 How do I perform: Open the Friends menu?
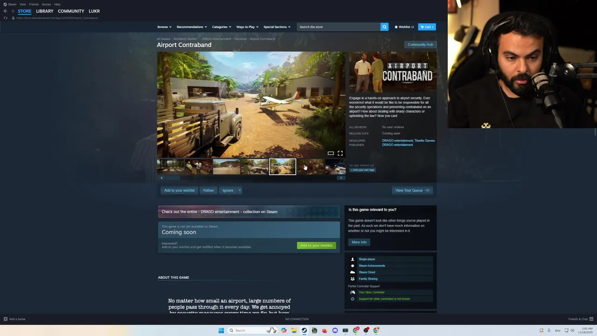tap(34, 4)
